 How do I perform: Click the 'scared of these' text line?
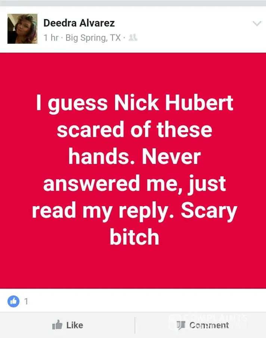coord(134,130)
